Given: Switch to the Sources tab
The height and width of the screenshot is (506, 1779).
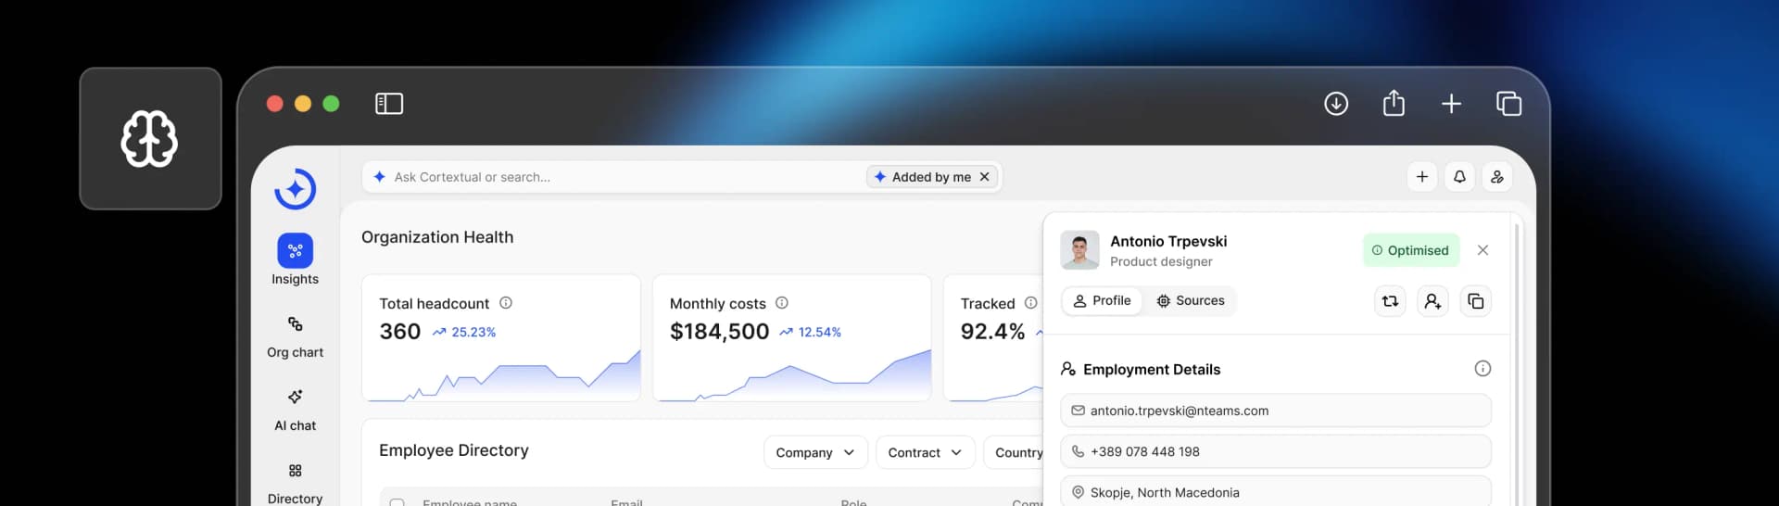Looking at the screenshot, I should point(1191,300).
